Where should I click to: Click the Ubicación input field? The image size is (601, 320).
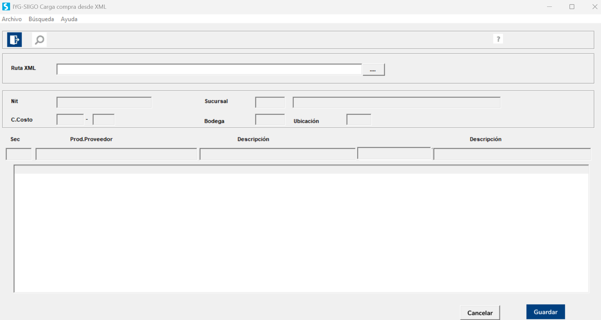tap(359, 120)
